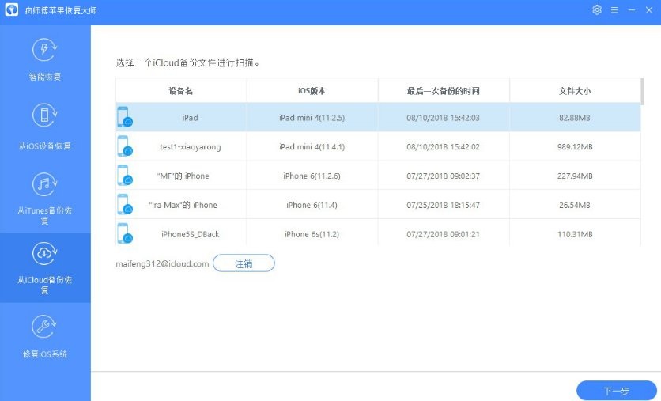
Task: Choose the iPhone5S_DBack backup entry
Action: (378, 234)
